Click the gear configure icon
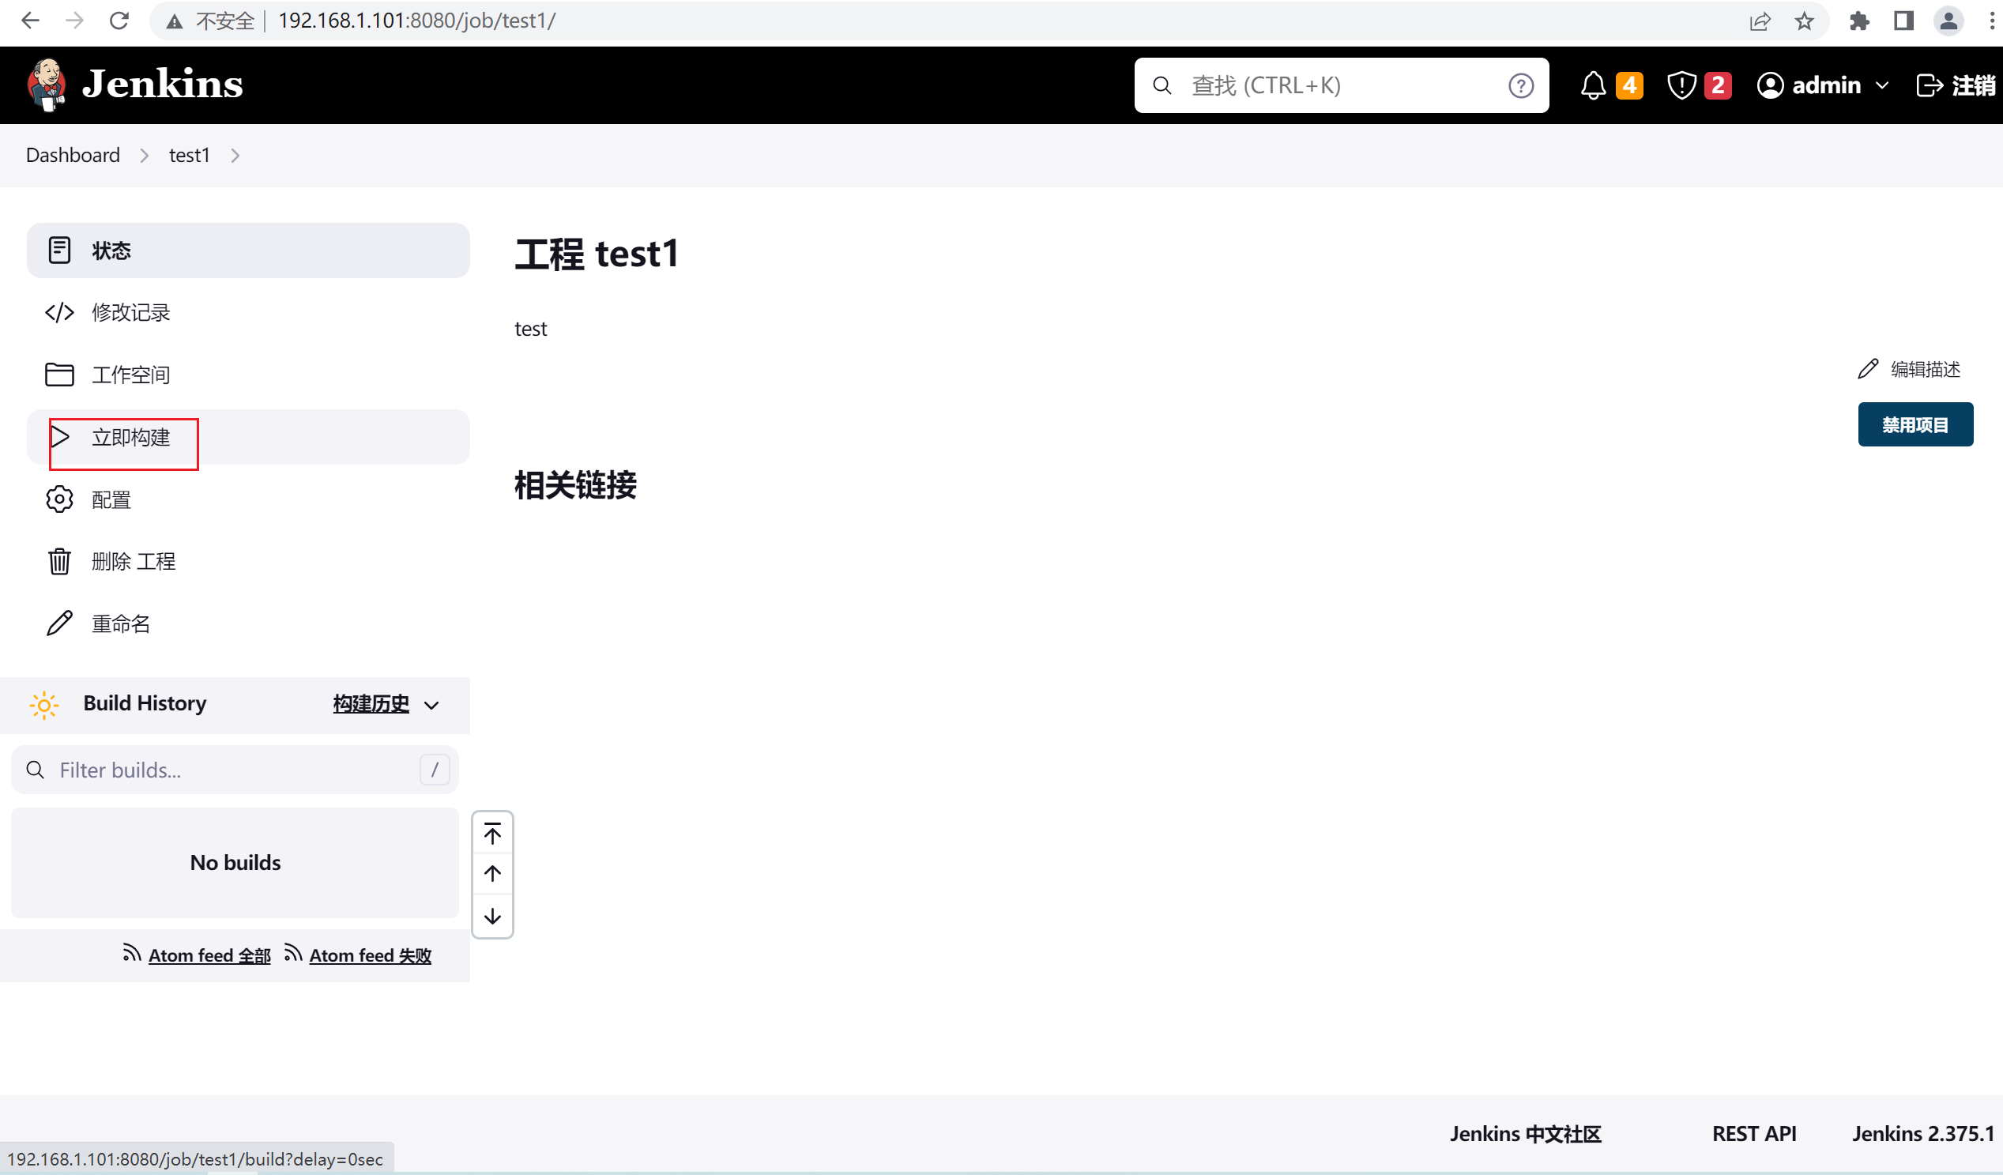 click(59, 499)
